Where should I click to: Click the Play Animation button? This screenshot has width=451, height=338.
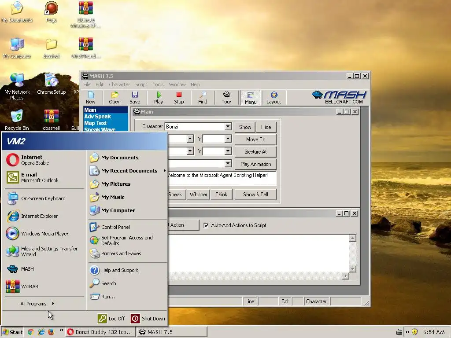pyautogui.click(x=256, y=164)
